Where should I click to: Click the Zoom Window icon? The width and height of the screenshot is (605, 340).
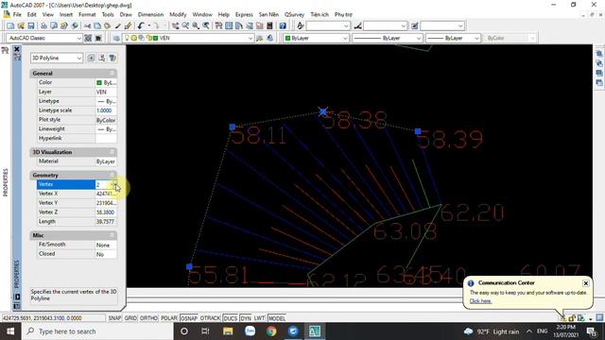(x=196, y=25)
